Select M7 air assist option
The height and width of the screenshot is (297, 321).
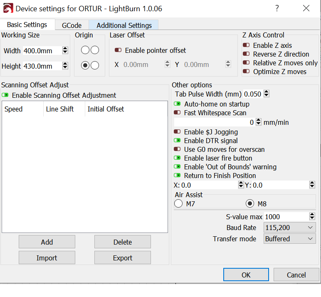pos(178,203)
